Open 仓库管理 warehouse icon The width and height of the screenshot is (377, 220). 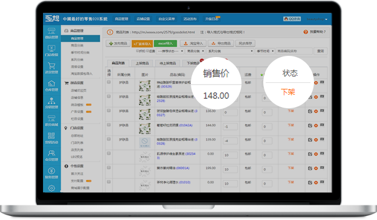(x=51, y=86)
